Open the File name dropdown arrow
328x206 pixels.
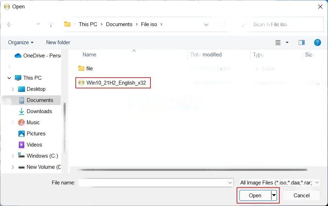point(230,183)
